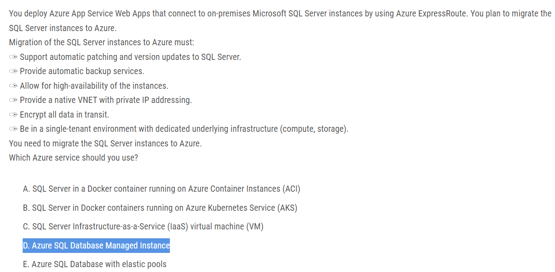Click the bullet icon before "Allow for high-availability"

click(x=13, y=86)
